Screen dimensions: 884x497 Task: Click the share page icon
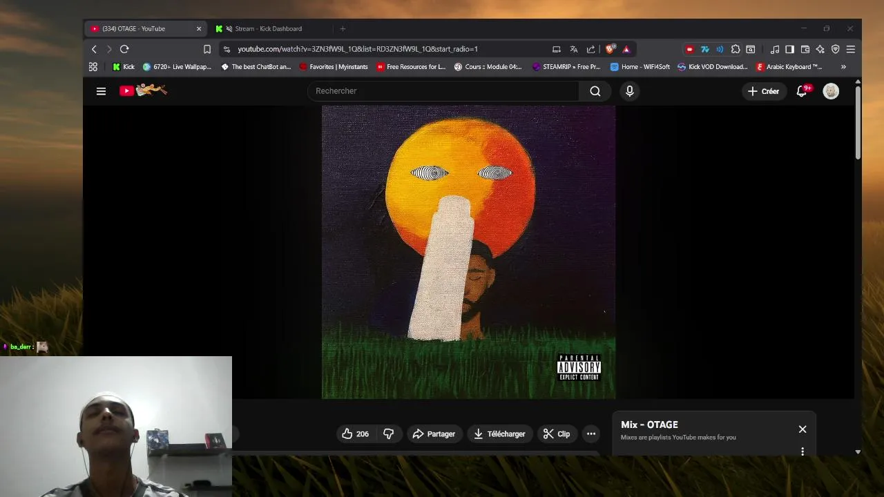590,49
